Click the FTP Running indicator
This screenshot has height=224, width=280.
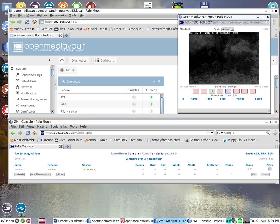tap(151, 97)
